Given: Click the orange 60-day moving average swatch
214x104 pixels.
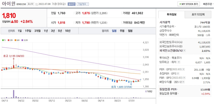Looking at the screenshot, I should click(15, 40).
